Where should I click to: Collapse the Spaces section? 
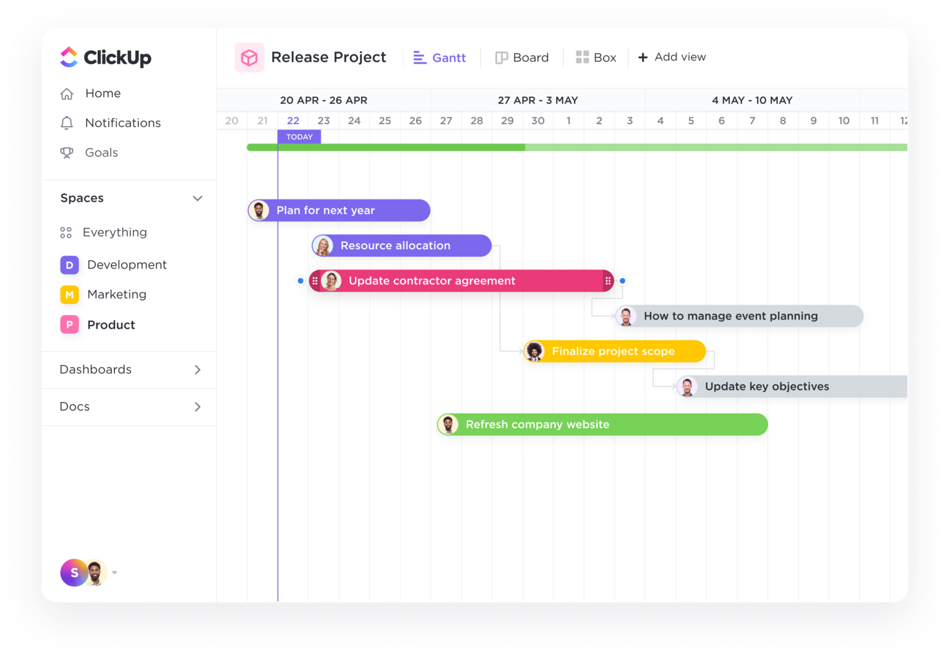pos(197,198)
